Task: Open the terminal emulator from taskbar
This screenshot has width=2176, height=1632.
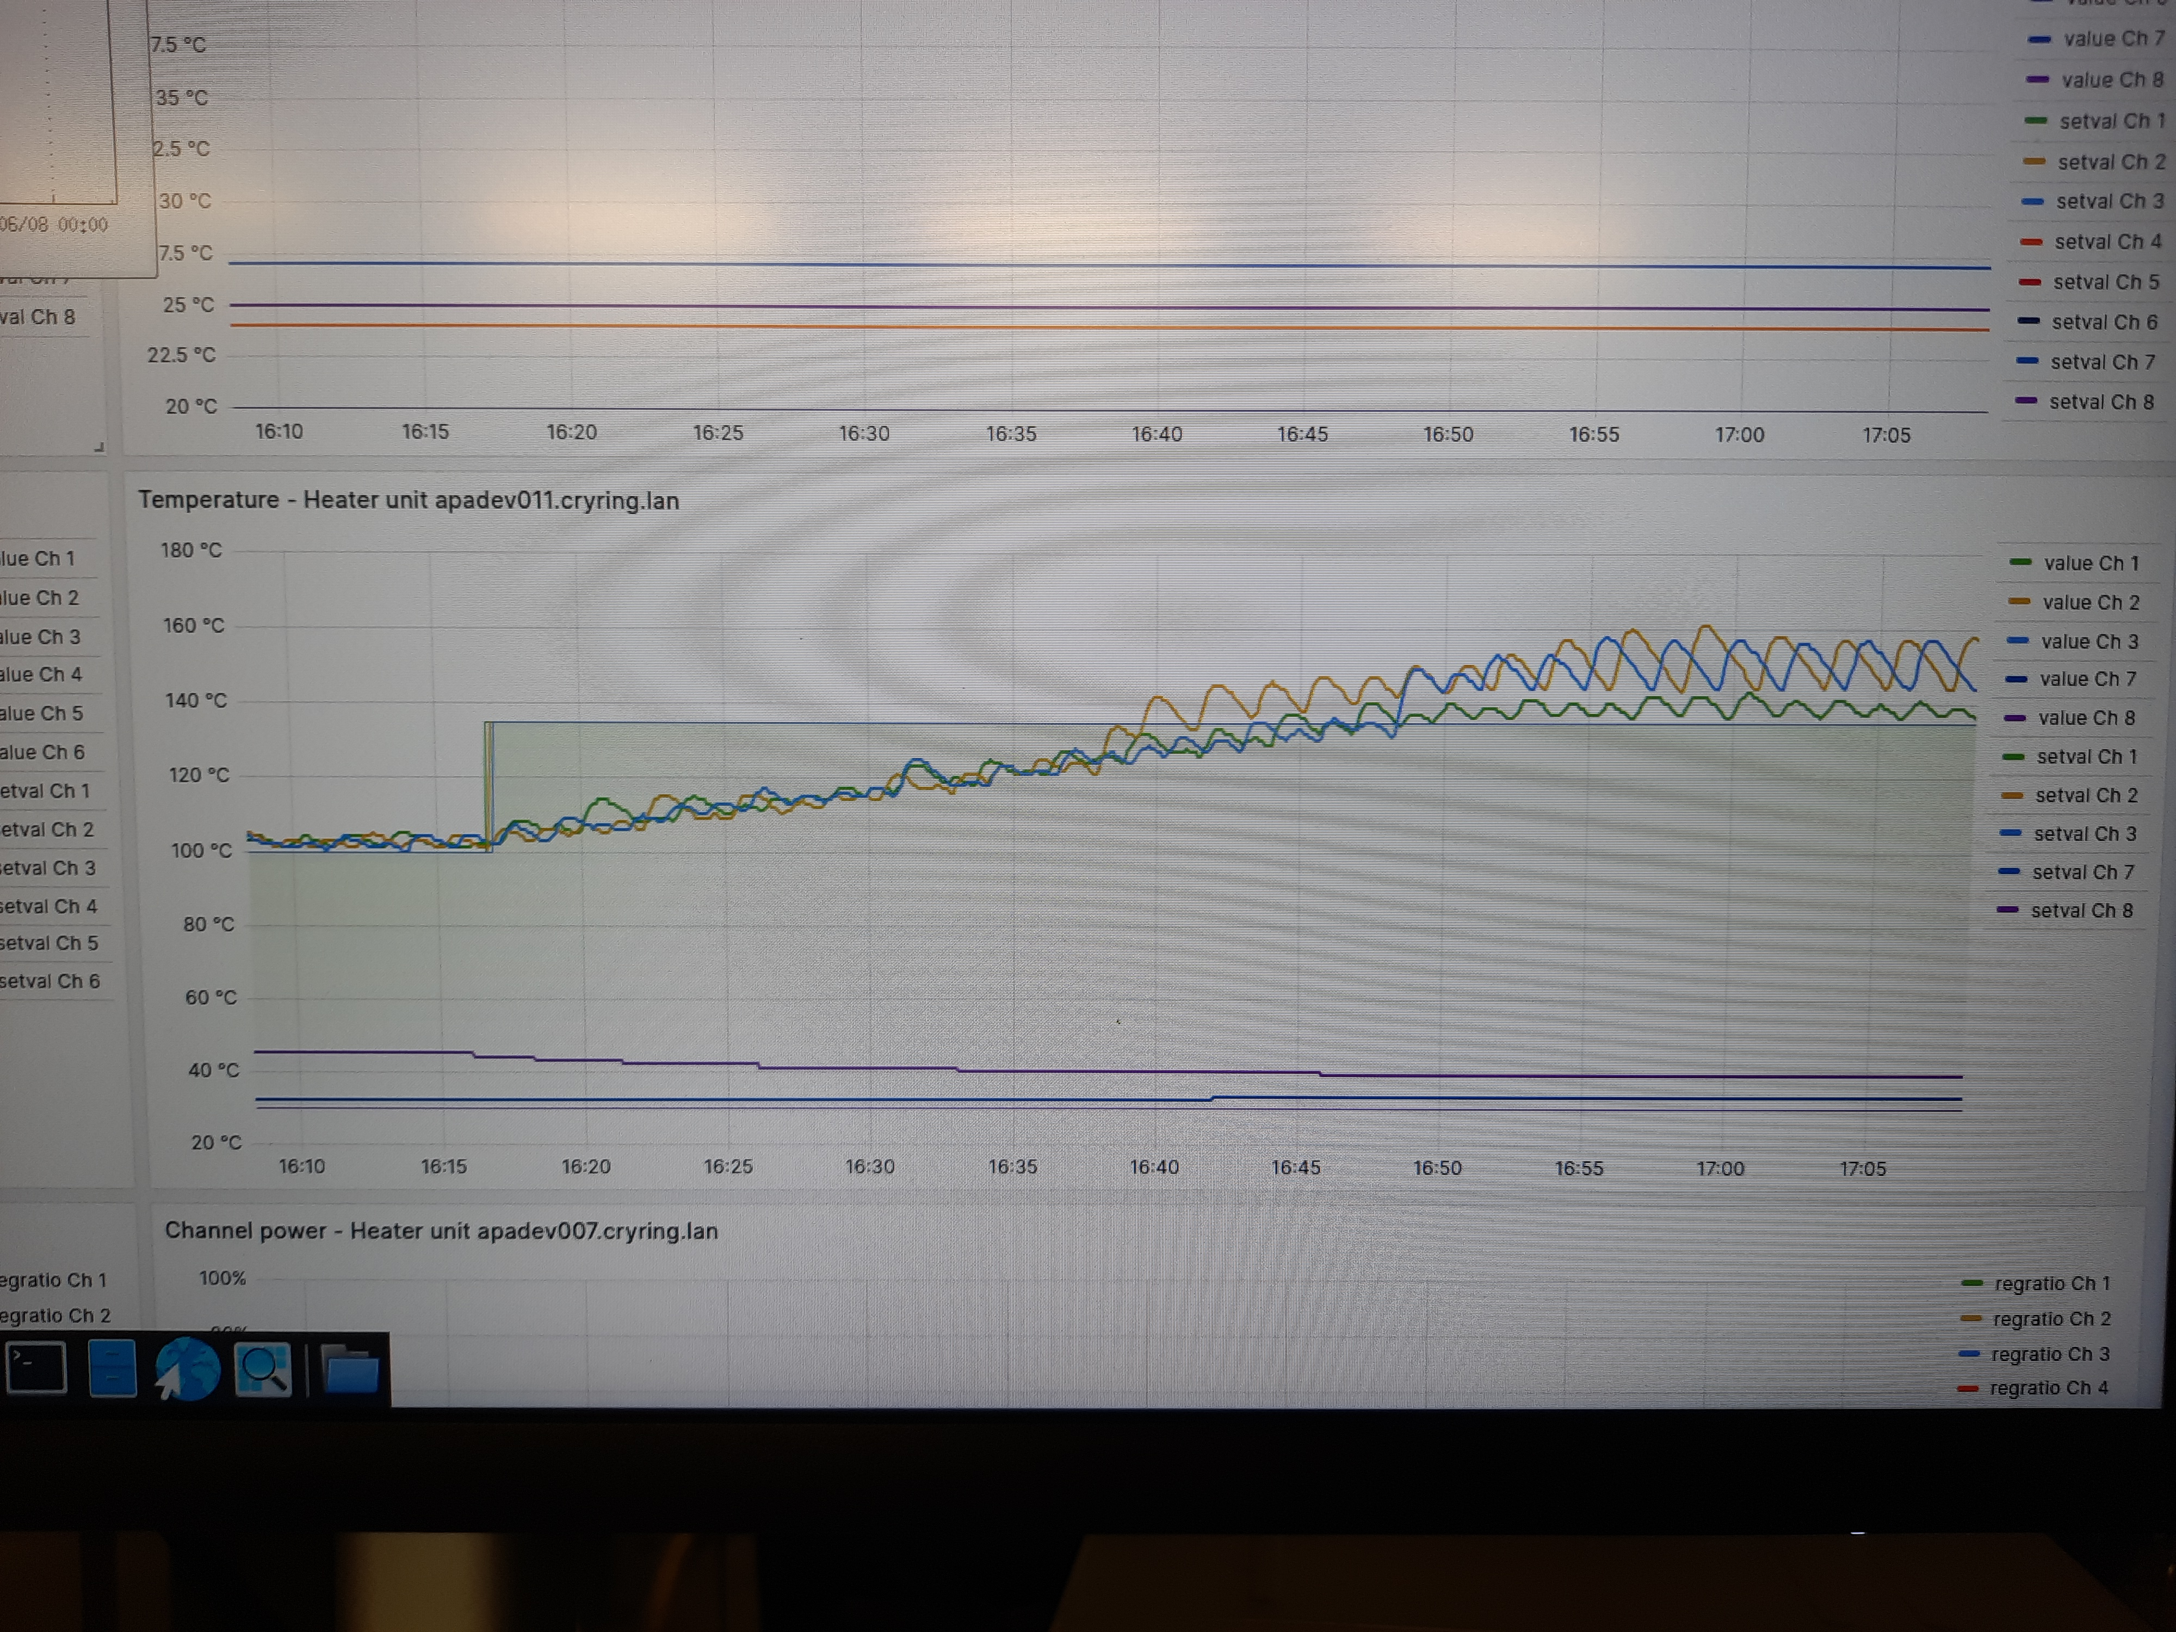Action: point(36,1368)
